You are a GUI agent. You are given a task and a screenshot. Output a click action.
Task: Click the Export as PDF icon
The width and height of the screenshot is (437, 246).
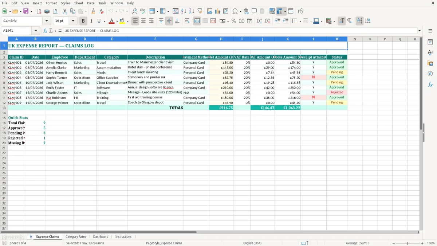[39, 11]
